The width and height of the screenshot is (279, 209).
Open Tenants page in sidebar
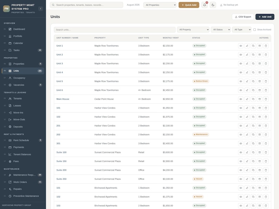[x=23, y=99]
